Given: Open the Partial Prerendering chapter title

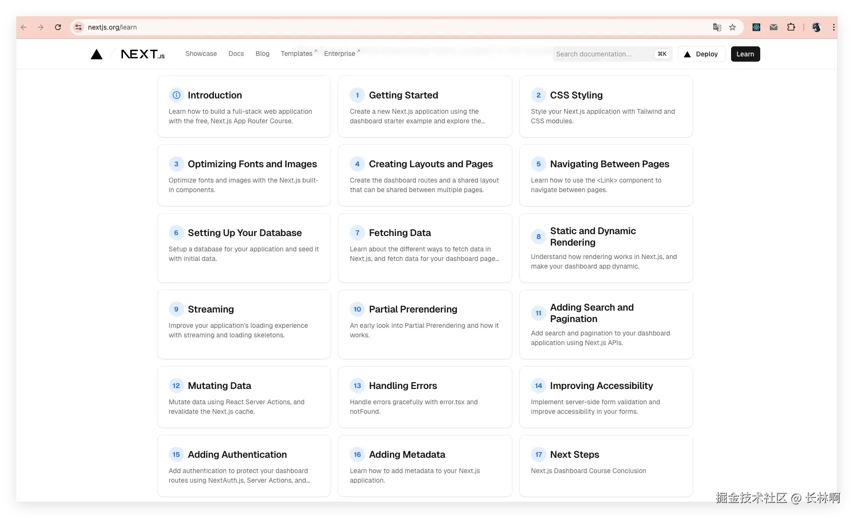Looking at the screenshot, I should 413,309.
